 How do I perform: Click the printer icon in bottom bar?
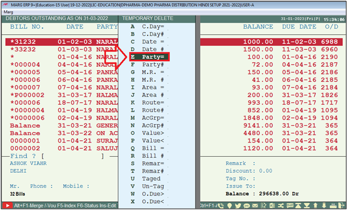click(x=333, y=206)
